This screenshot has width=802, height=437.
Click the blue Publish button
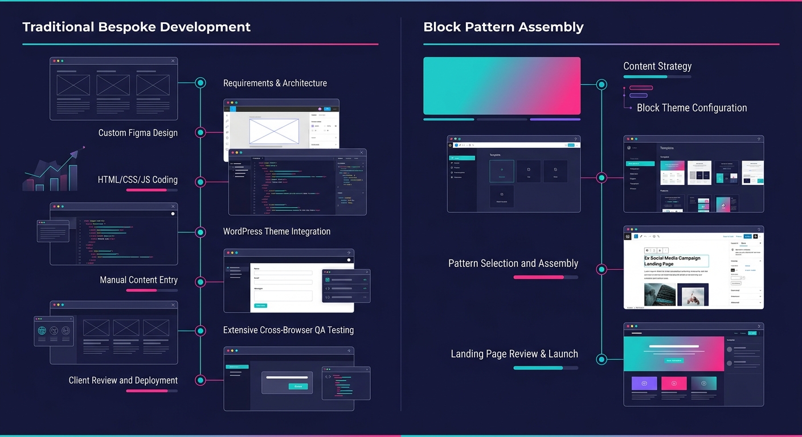(x=748, y=237)
